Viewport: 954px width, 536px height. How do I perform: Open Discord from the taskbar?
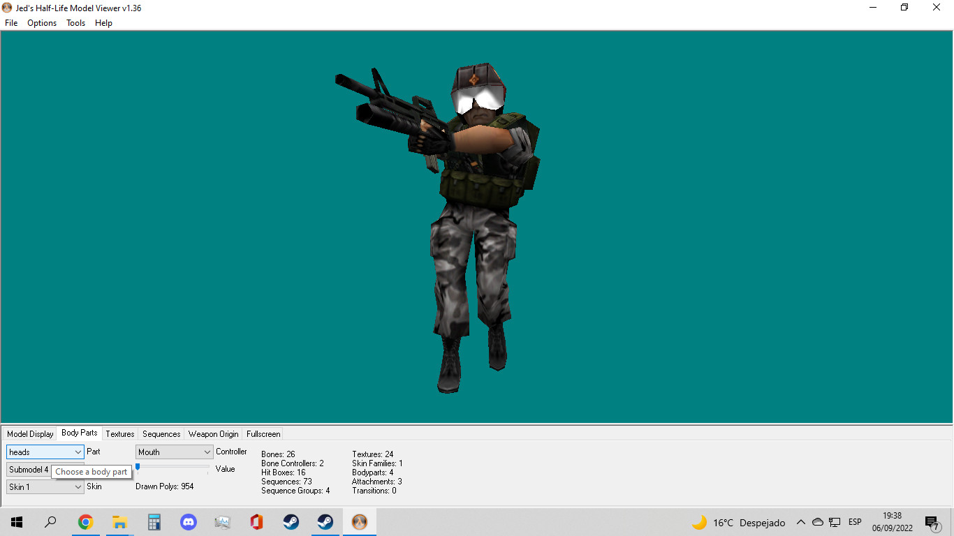pos(188,521)
